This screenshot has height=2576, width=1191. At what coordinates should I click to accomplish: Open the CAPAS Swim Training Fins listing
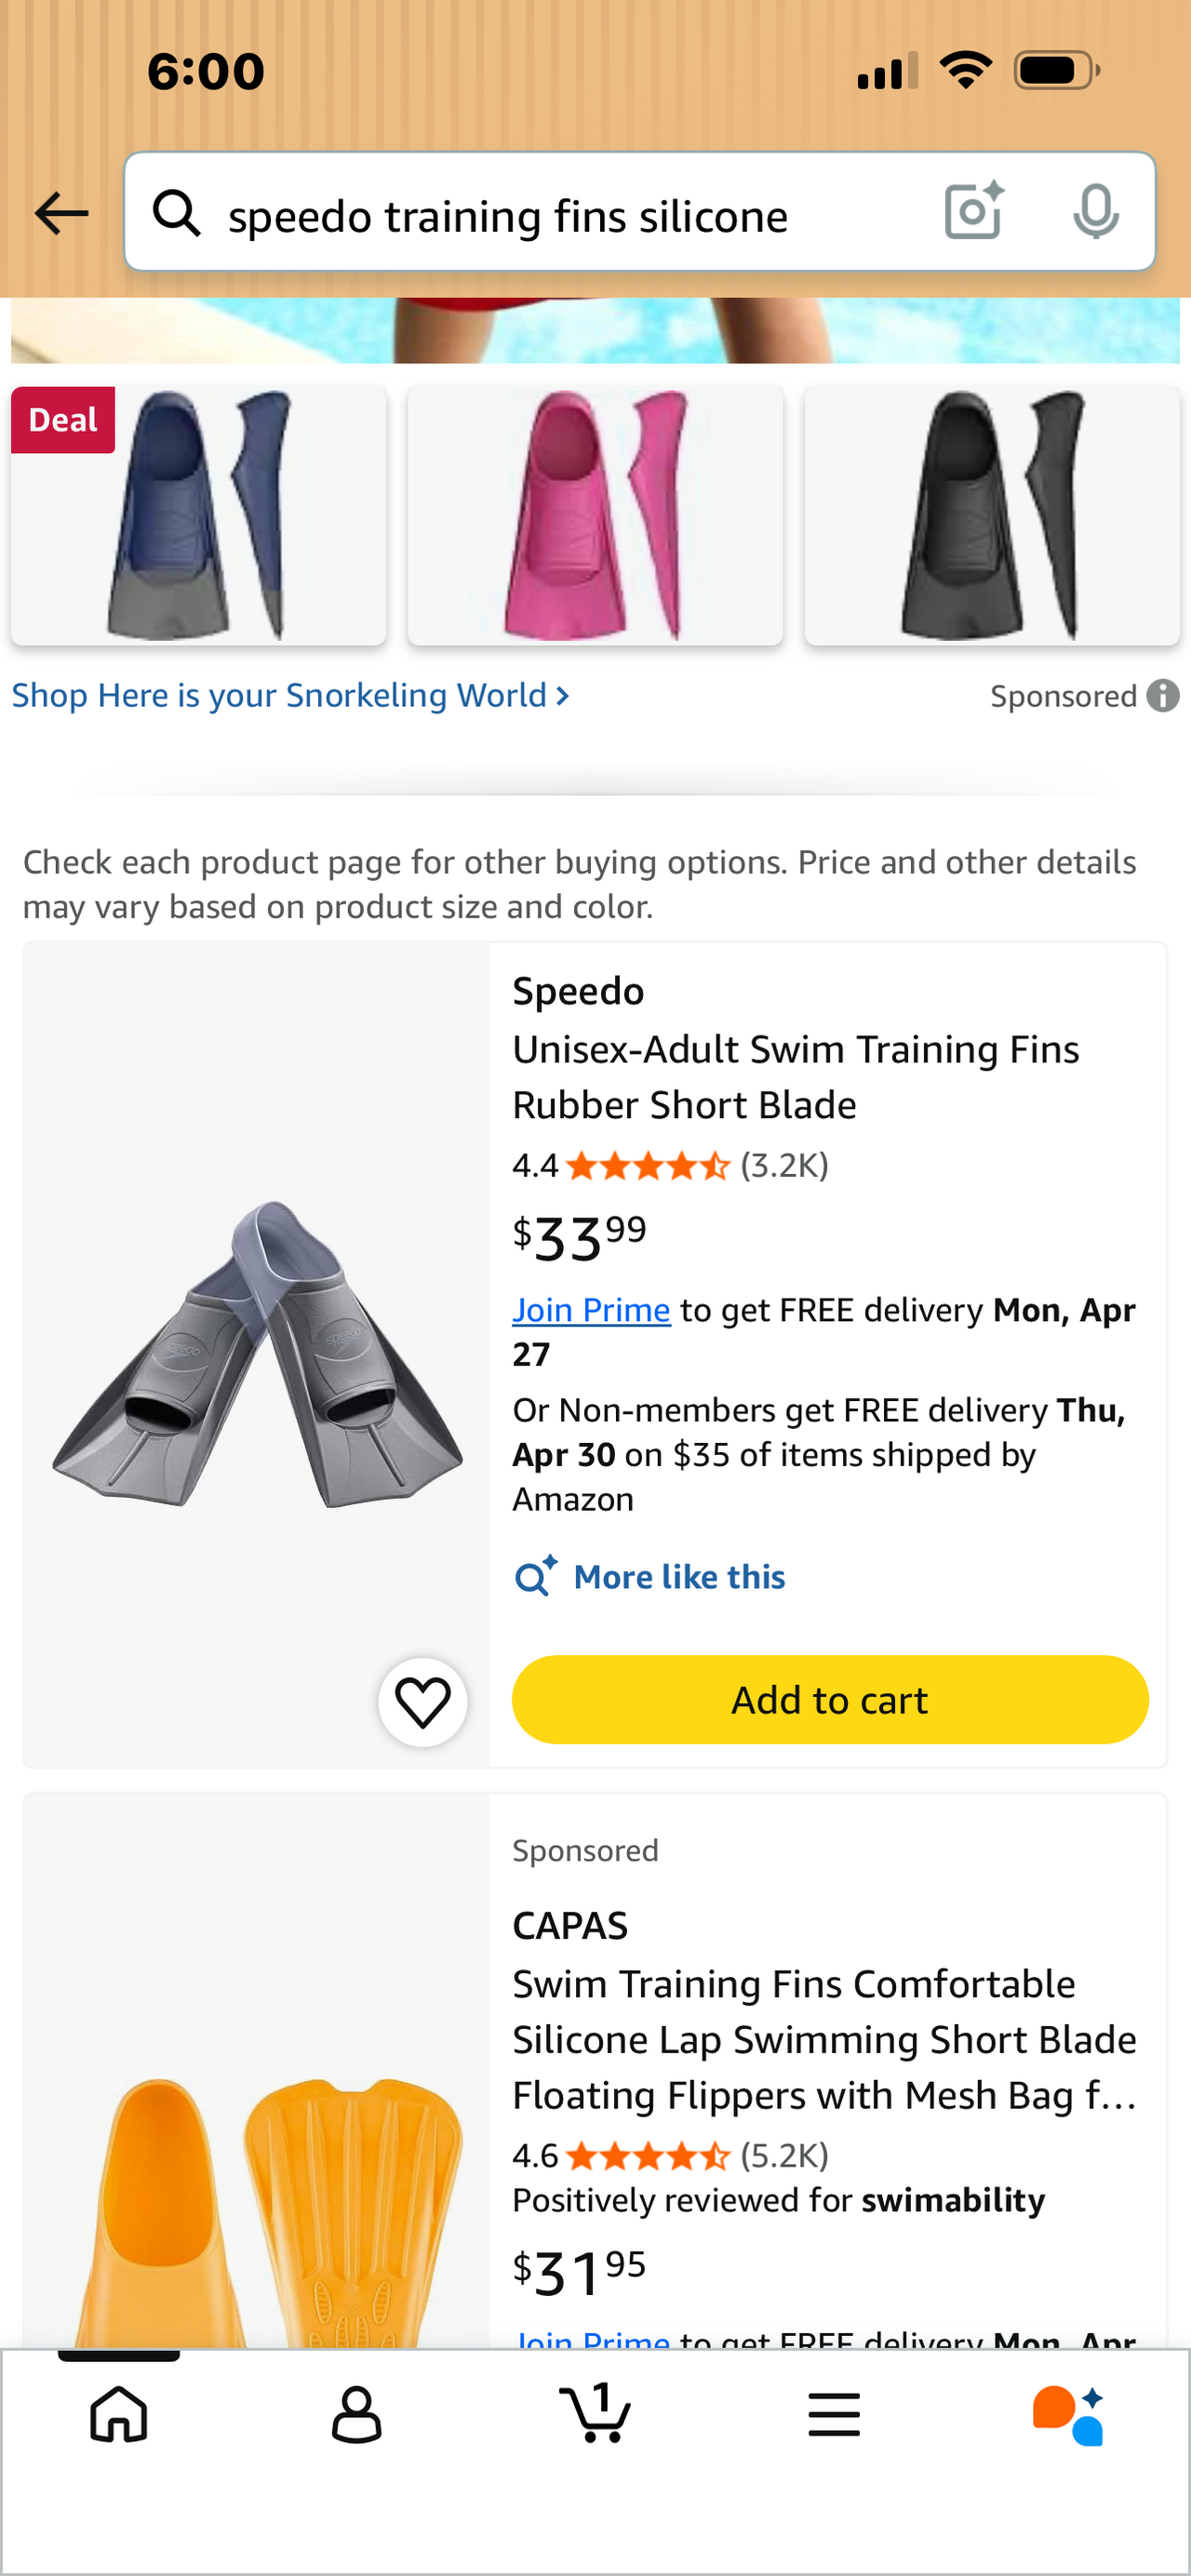[823, 2039]
